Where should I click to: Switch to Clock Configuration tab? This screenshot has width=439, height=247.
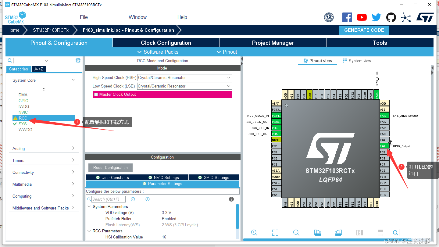(166, 43)
